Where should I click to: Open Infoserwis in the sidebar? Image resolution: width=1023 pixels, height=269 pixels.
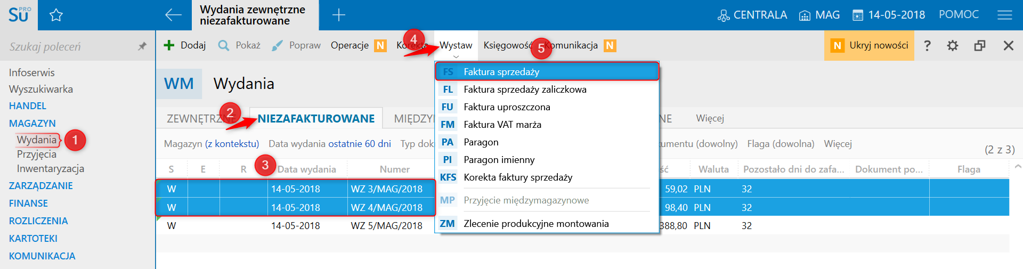[x=31, y=72]
